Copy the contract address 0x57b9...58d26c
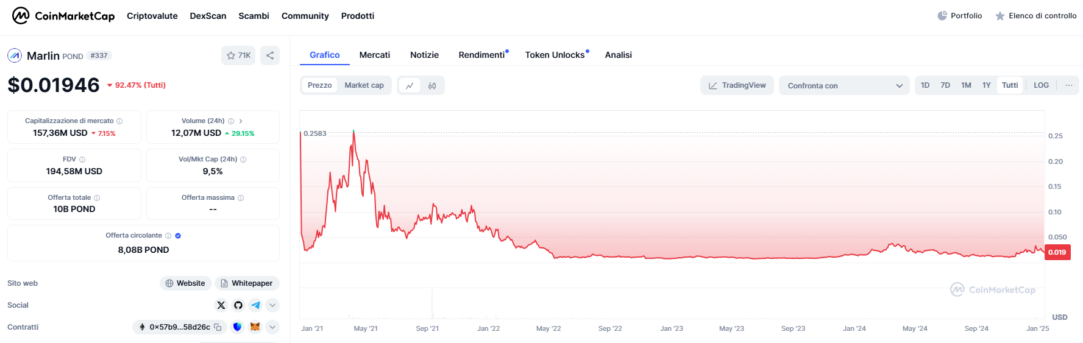1083x343 pixels. click(218, 327)
